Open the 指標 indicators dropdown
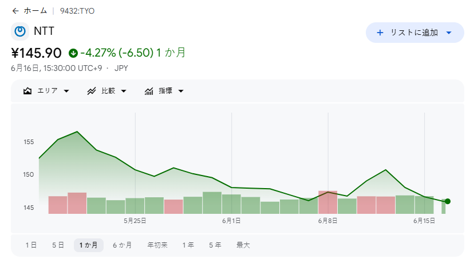The height and width of the screenshot is (263, 470). pos(164,91)
